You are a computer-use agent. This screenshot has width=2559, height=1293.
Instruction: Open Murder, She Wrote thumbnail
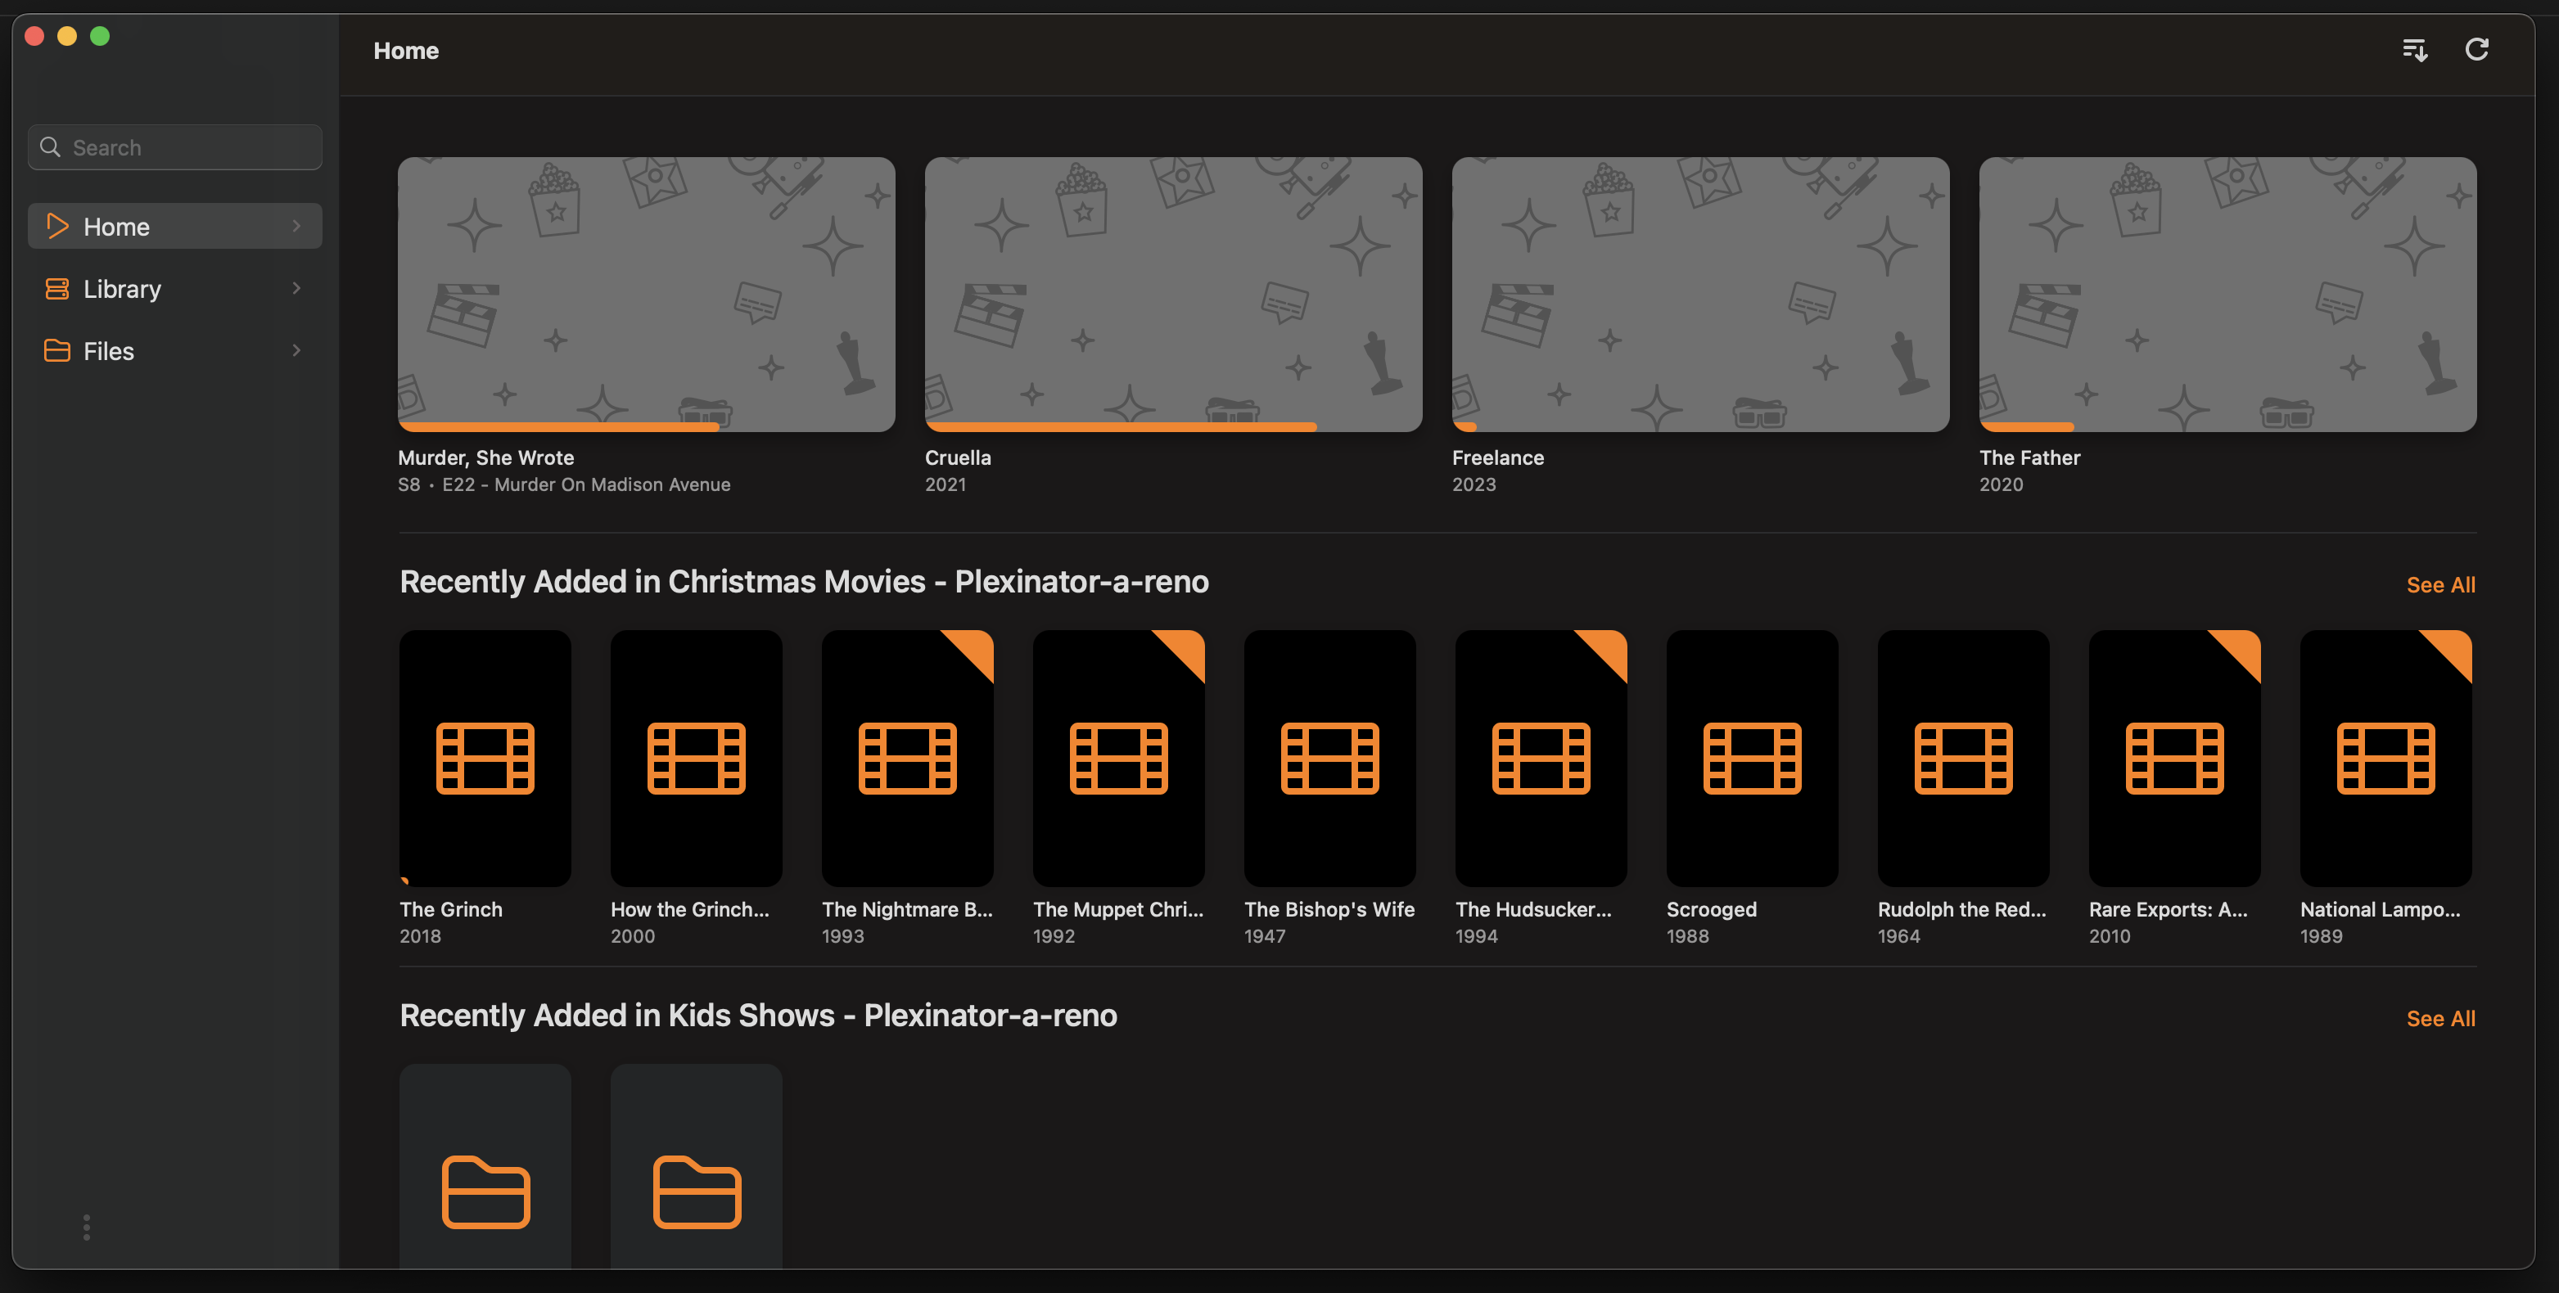tap(646, 293)
